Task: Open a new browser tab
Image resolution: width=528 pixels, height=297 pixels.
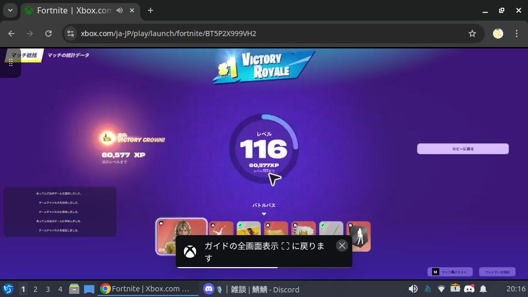Action: pos(151,10)
